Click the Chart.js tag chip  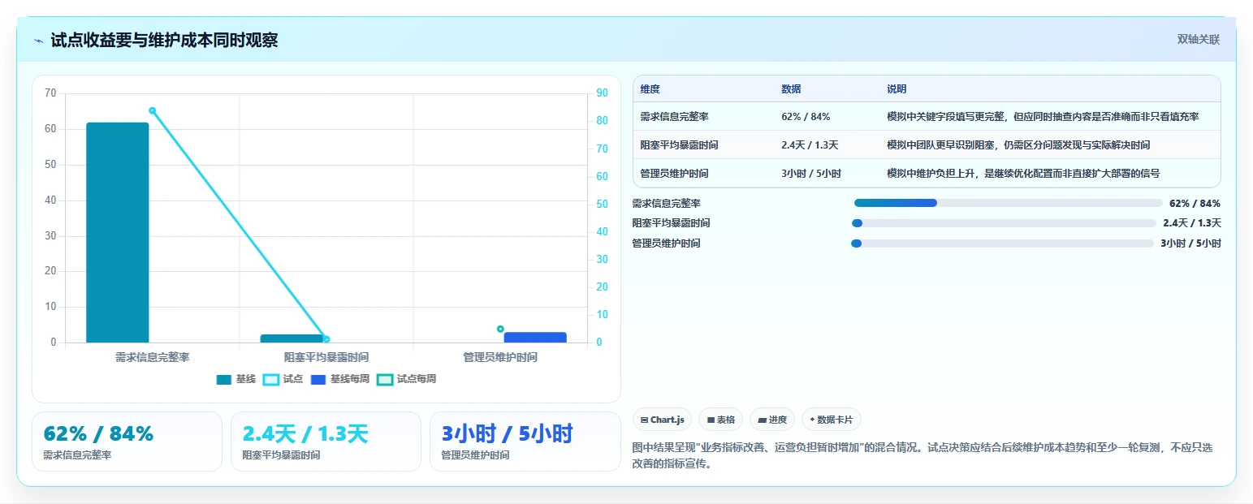coord(662,420)
